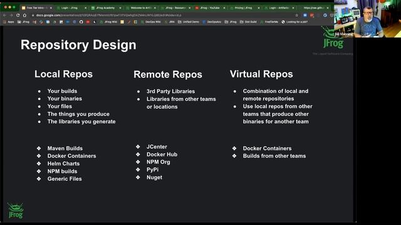Open the YouTube bookmark icon
401x225 pixels.
(x=88, y=22)
